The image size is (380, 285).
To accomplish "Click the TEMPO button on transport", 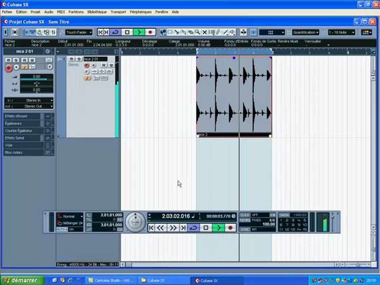I will tap(245, 220).
